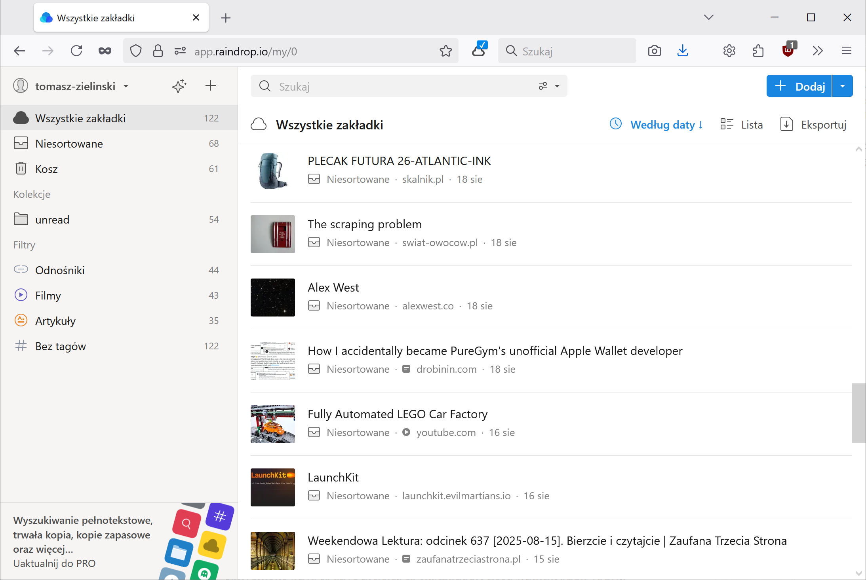866x580 pixels.
Task: Select Wszystkie zakładki in the sidebar
Action: 119,118
